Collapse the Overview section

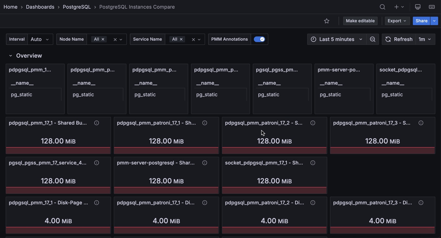pyautogui.click(x=11, y=56)
